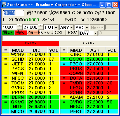Click the BRCM symbol input field
The width and height of the screenshot is (120, 116).
(13, 13)
